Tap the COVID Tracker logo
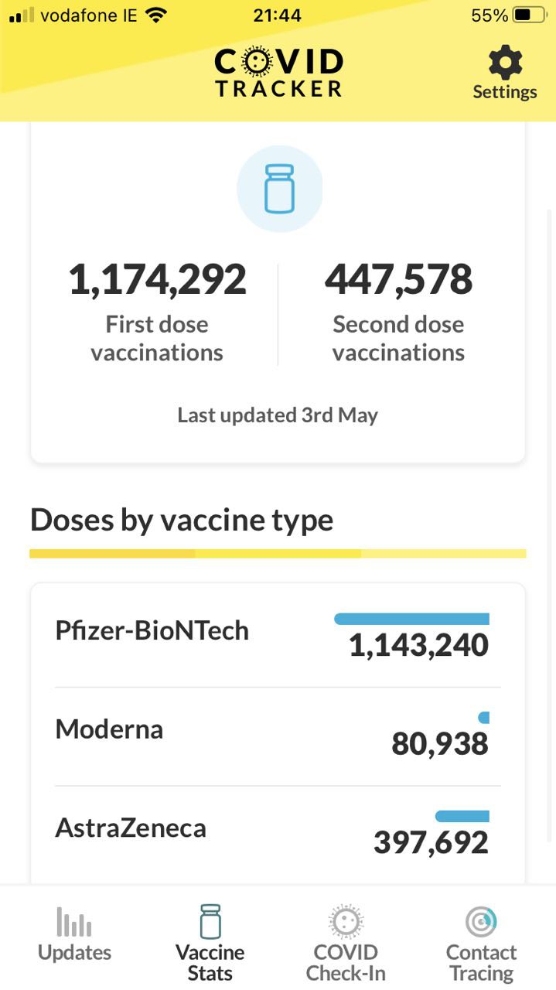 278,73
